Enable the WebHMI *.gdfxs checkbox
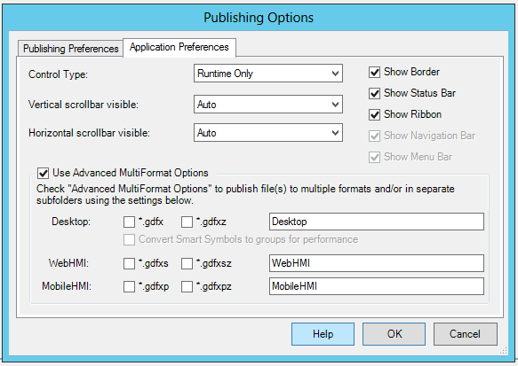 (x=129, y=263)
